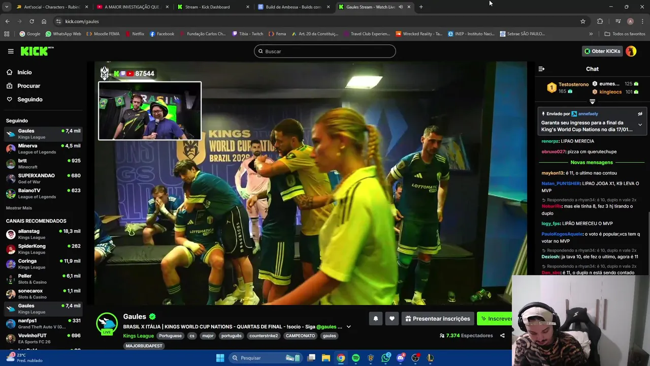Open Spotify from the taskbar
The image size is (650, 366).
pyautogui.click(x=355, y=358)
